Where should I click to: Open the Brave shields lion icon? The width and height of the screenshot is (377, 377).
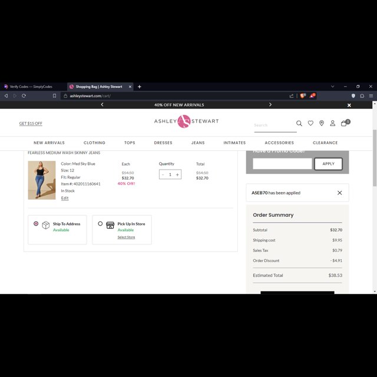pos(303,95)
